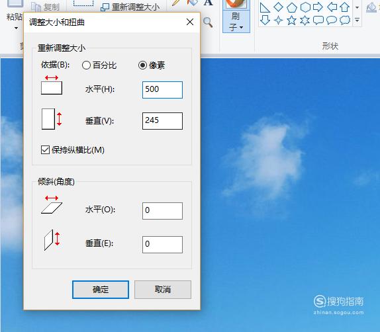Click the 重新调整大小 section heading in dialog
380x332 pixels.
[x=62, y=48]
